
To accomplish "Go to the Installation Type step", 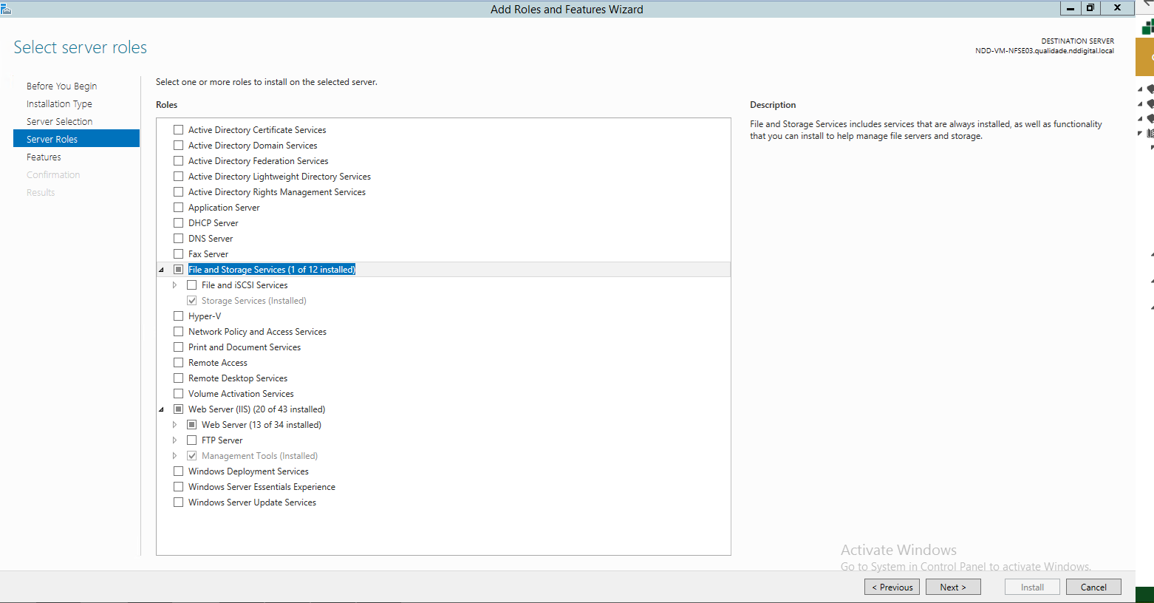I will 60,103.
